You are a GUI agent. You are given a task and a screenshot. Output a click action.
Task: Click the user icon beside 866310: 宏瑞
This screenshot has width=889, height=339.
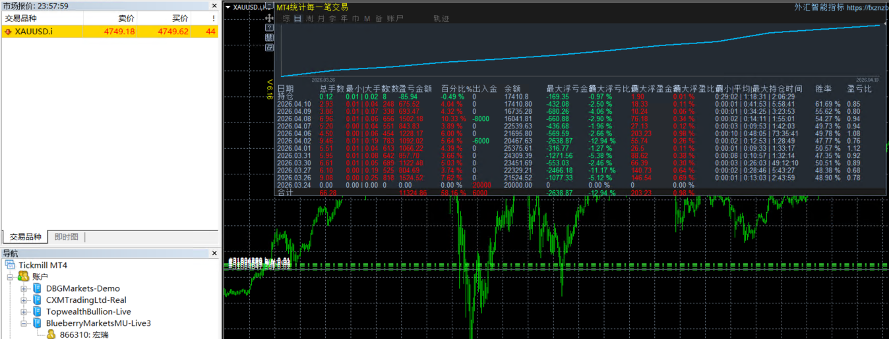tap(51, 334)
